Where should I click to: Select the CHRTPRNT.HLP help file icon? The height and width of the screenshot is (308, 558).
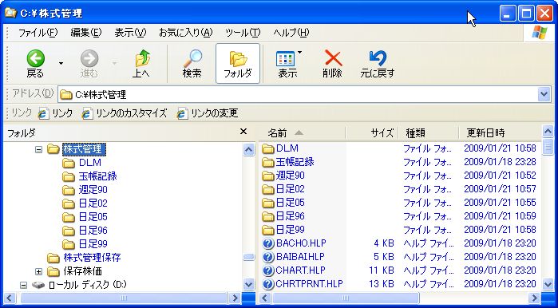tap(268, 284)
